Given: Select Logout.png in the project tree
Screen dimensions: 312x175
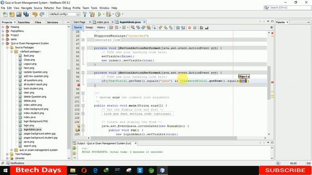Looking at the screenshot, I should [30, 64].
